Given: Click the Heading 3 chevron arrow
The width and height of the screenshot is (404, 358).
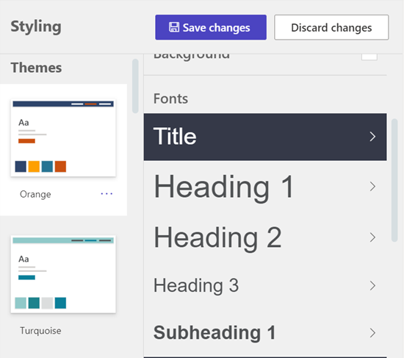Looking at the screenshot, I should pos(372,285).
